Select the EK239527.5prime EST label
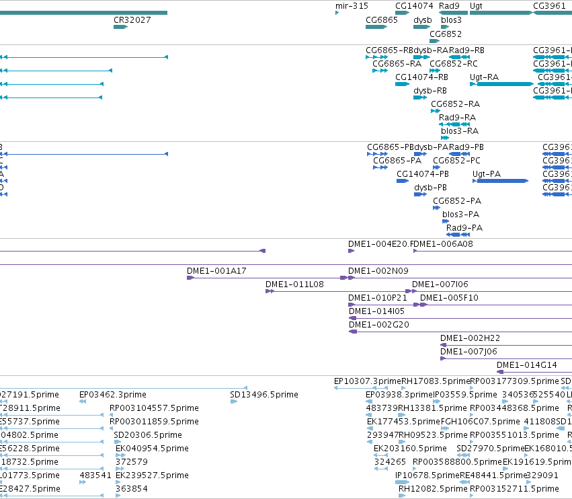Screen dimensions: 572x499 152,475
